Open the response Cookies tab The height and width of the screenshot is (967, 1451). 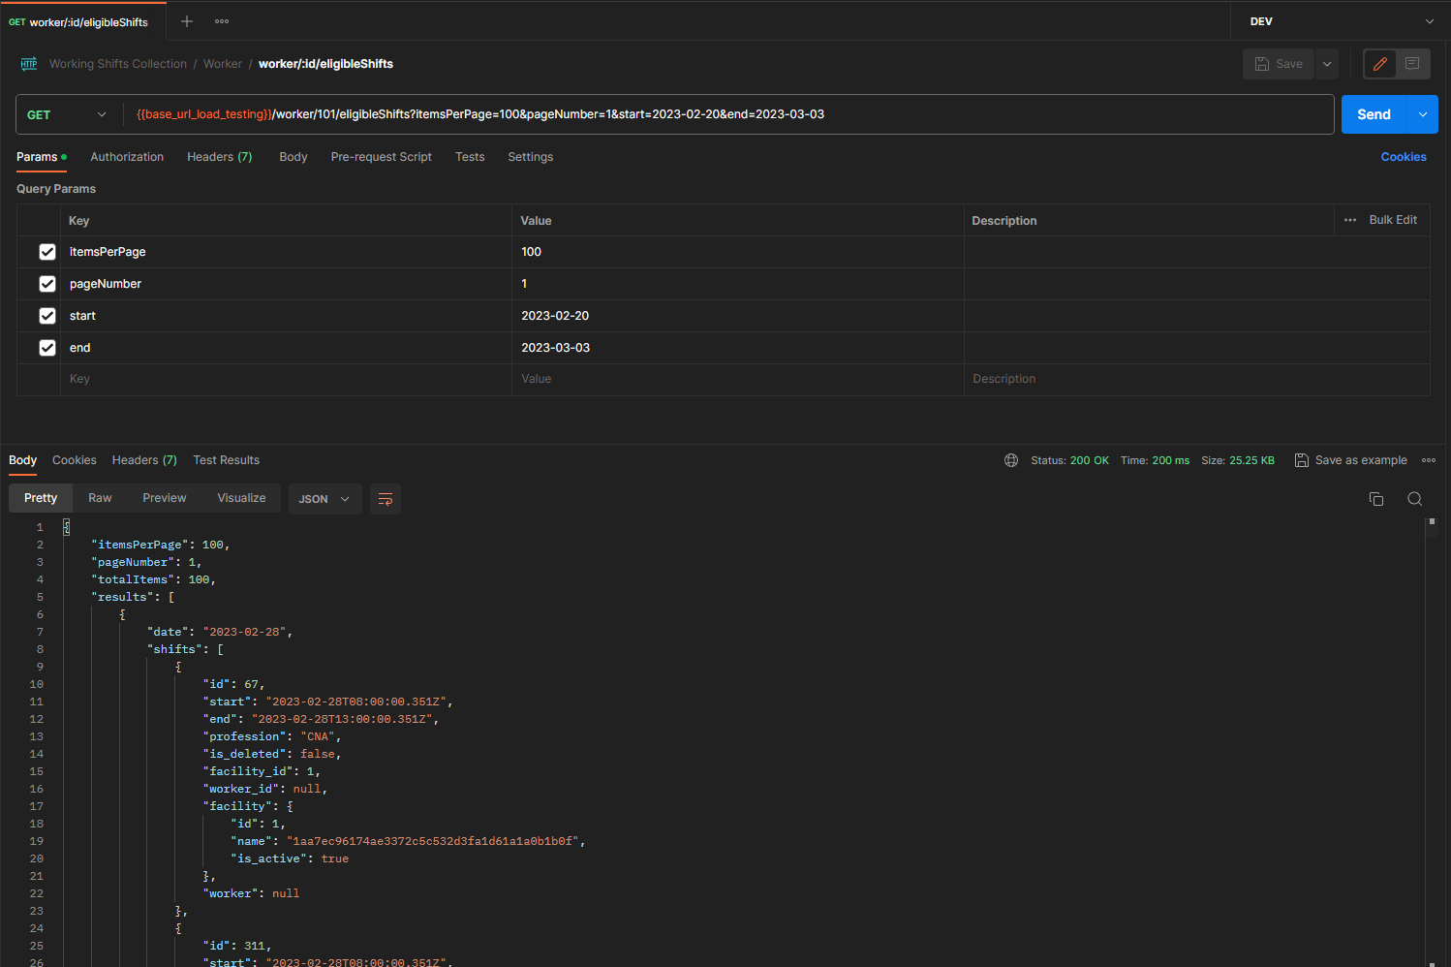tap(75, 460)
